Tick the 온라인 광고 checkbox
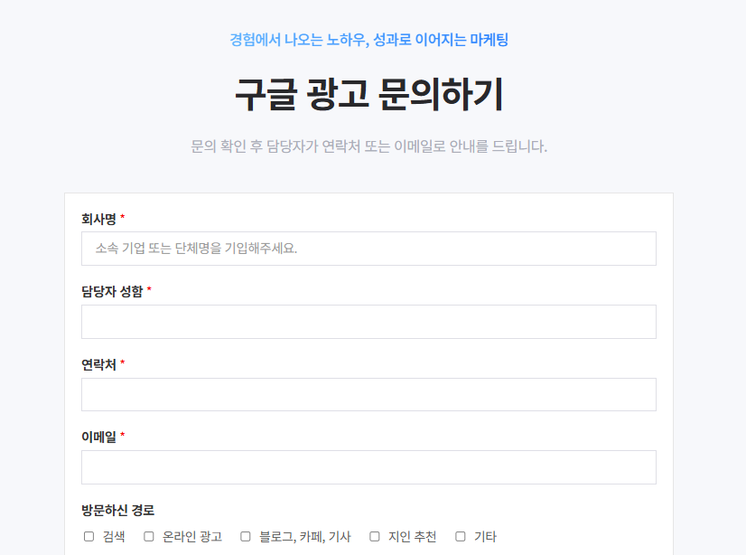 [149, 536]
